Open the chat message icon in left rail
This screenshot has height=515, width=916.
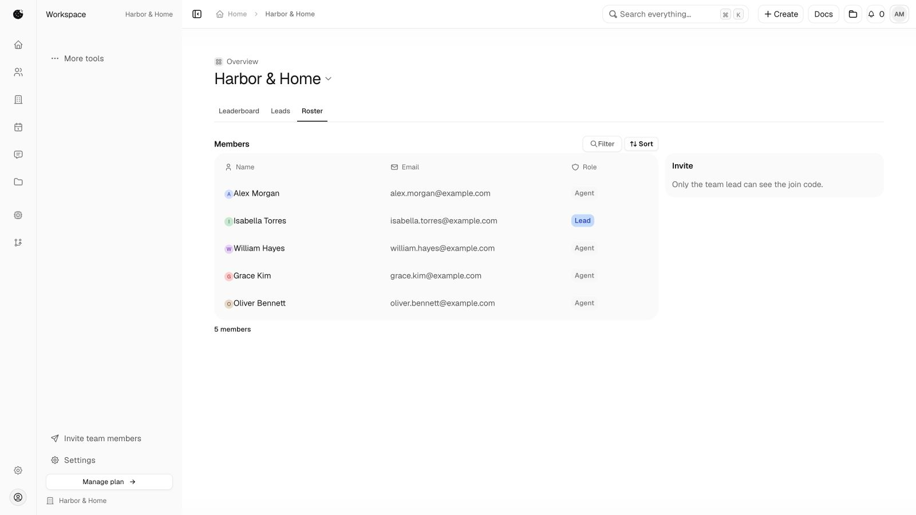click(x=18, y=154)
